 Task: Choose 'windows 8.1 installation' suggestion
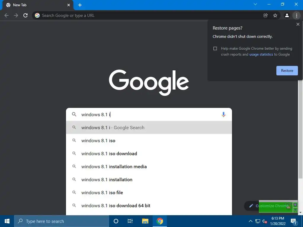click(x=149, y=179)
